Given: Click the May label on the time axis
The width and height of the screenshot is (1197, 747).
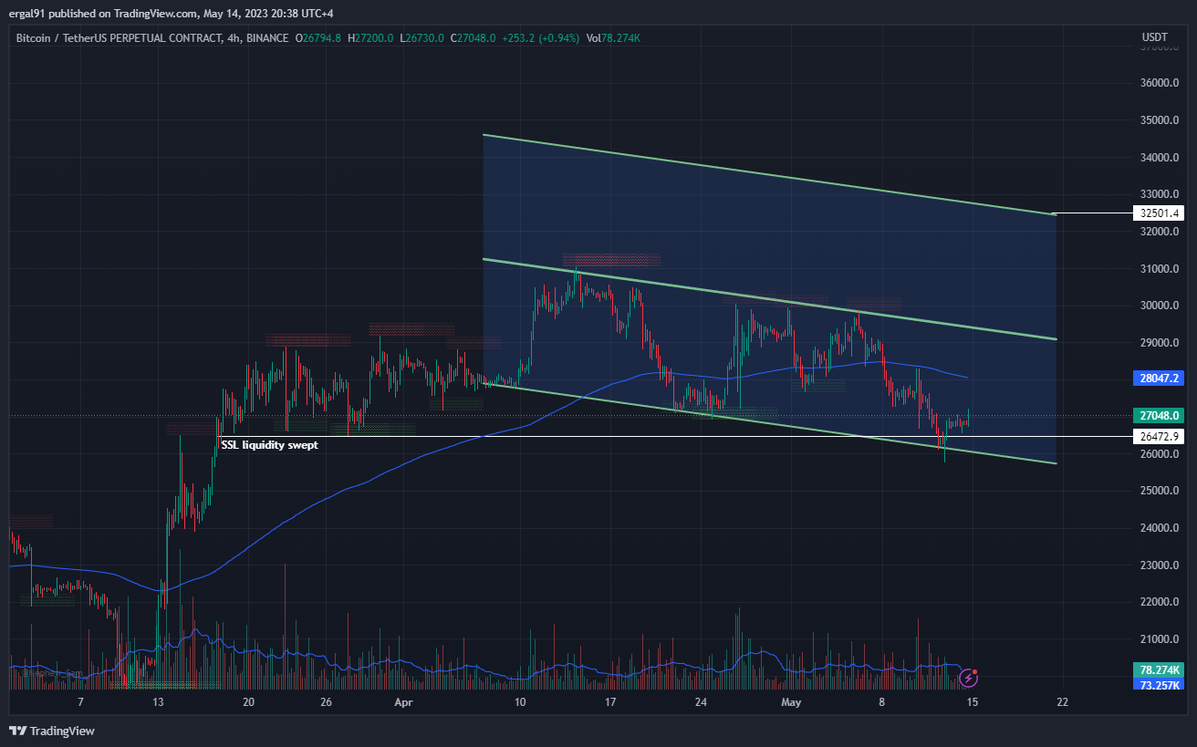Looking at the screenshot, I should pyautogui.click(x=792, y=702).
